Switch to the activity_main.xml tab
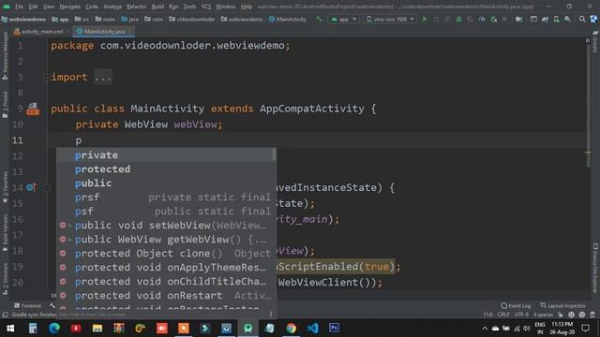600x337 pixels. [x=41, y=31]
